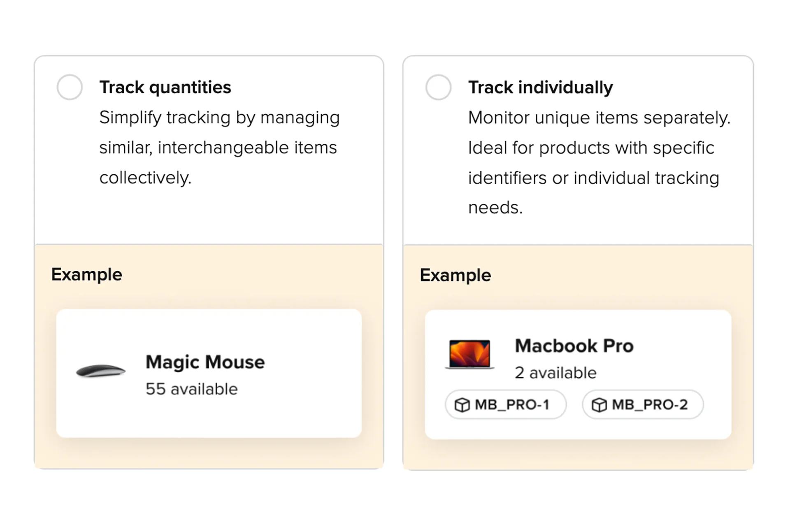
Task: Click the MB_PRO-2 tag label text
Action: pyautogui.click(x=649, y=405)
